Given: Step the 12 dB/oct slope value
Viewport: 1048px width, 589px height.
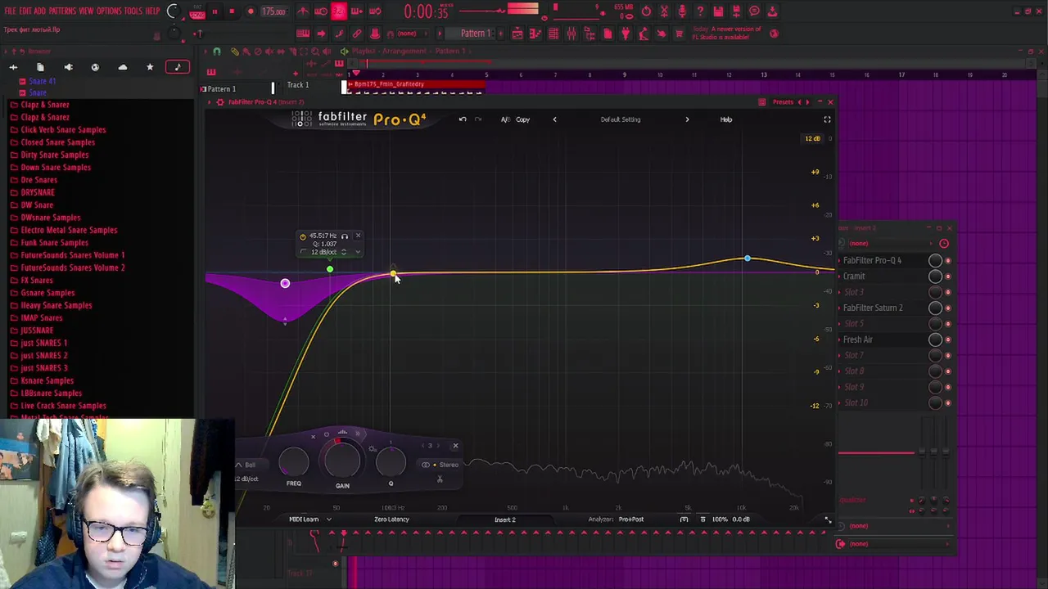Looking at the screenshot, I should [x=344, y=252].
